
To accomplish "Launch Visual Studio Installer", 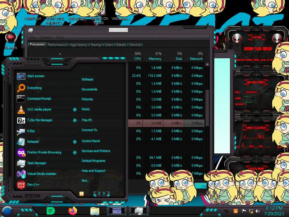I will tap(21, 174).
